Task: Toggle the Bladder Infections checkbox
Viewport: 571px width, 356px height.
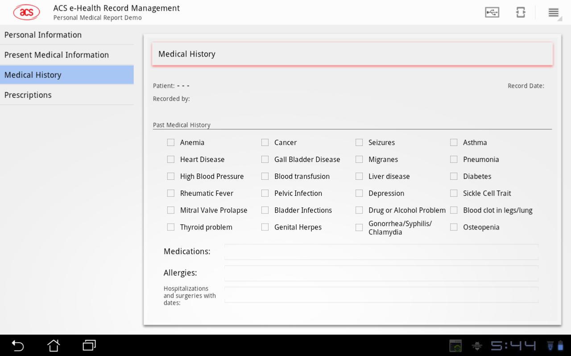Action: pos(265,210)
